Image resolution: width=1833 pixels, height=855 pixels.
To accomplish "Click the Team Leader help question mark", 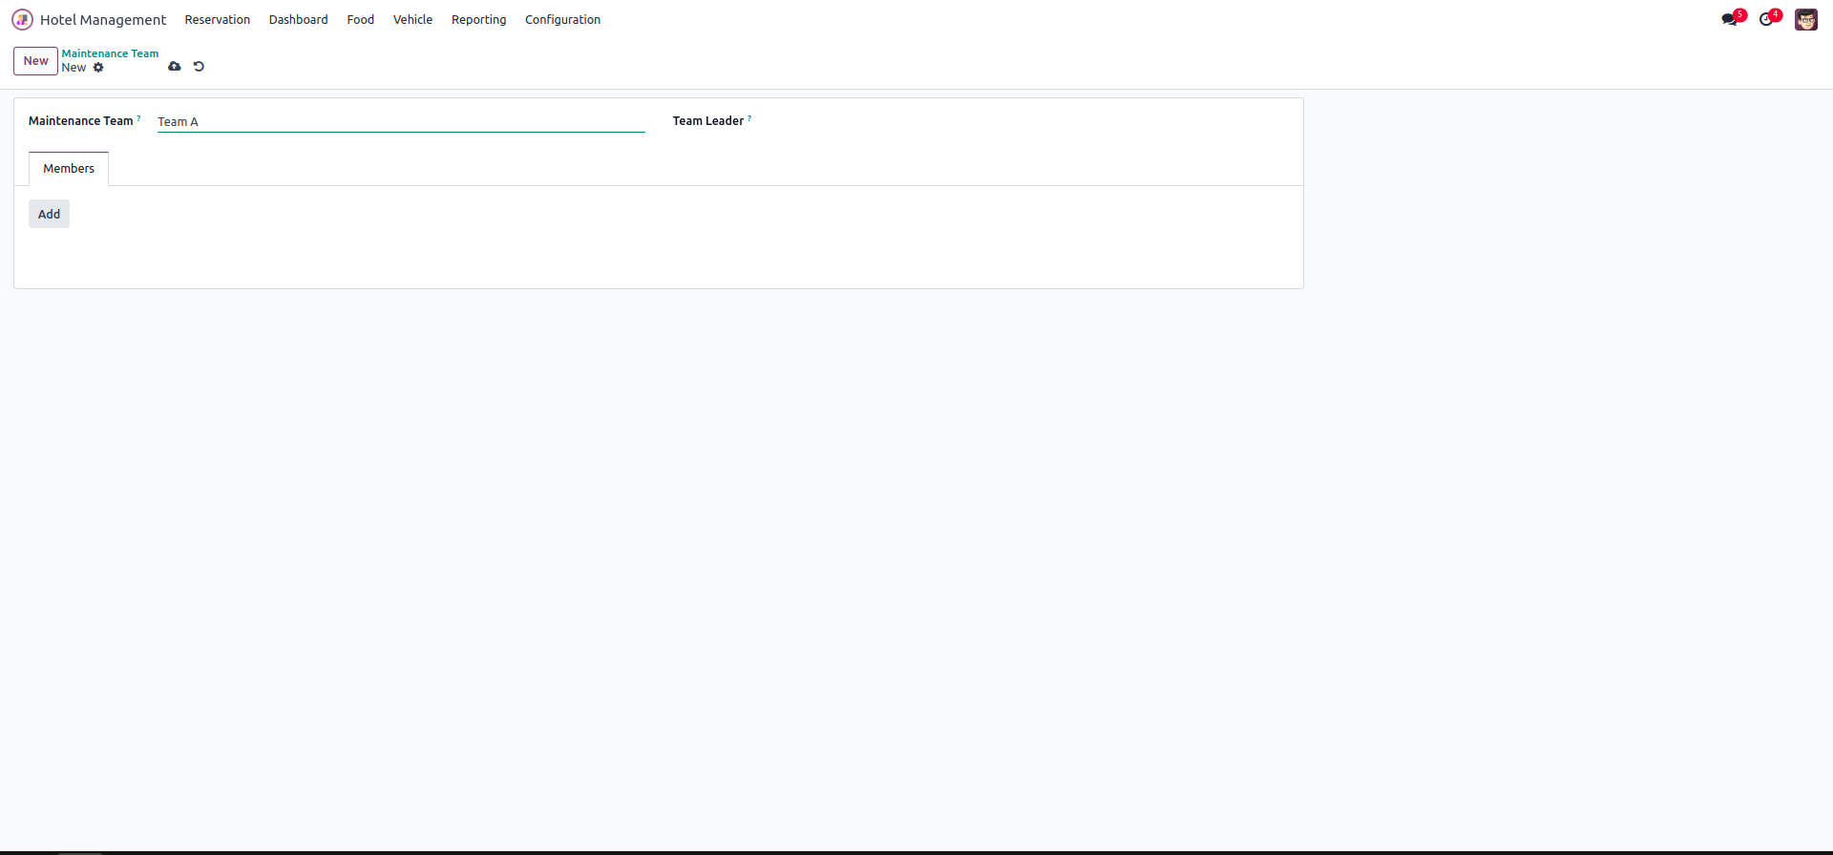I will tap(749, 118).
